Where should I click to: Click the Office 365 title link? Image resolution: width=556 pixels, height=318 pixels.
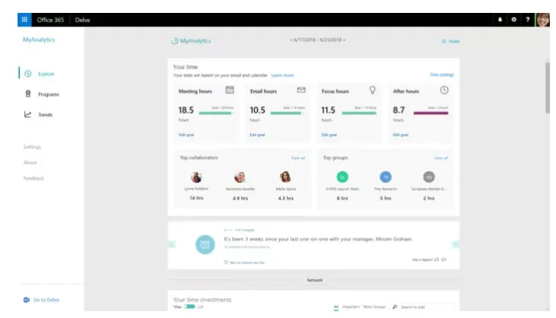[x=50, y=20]
